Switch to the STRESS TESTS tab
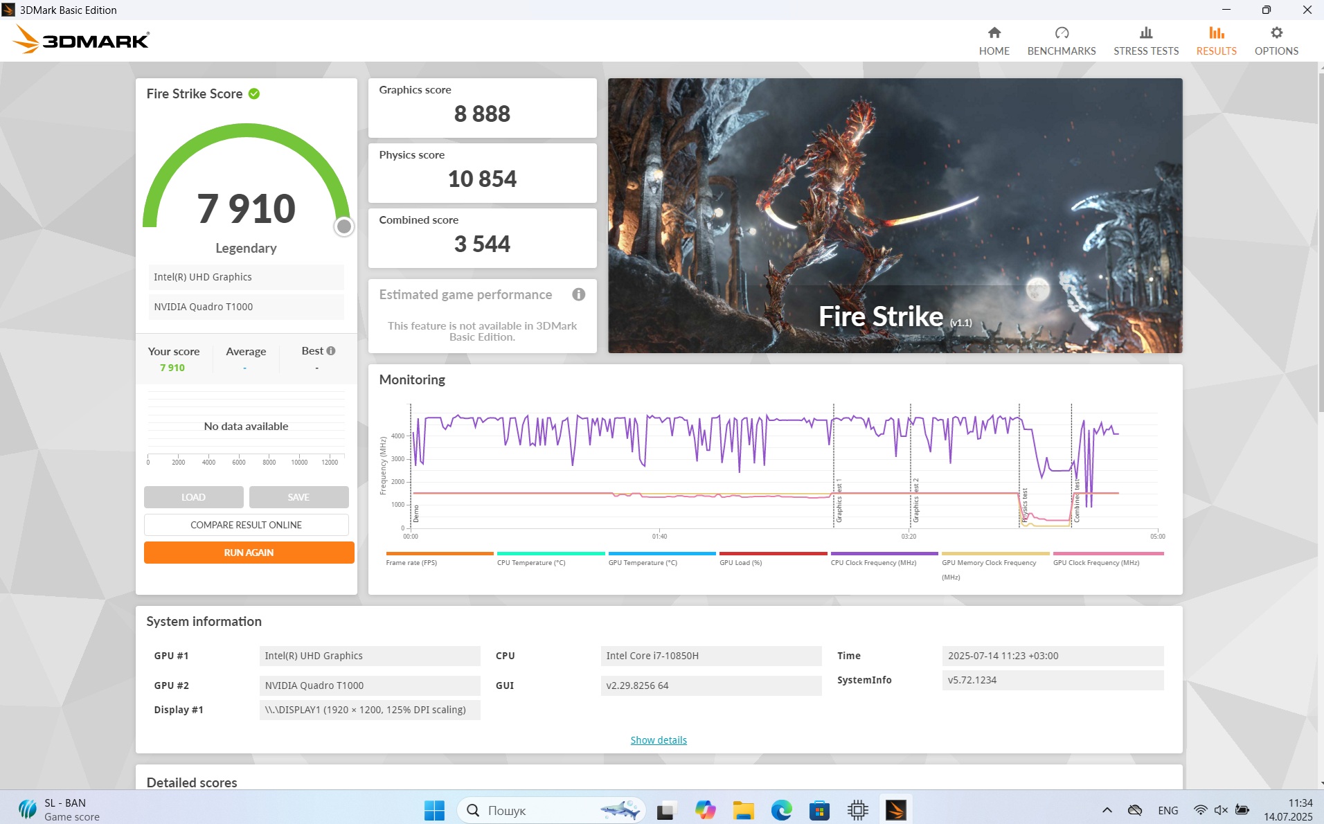Image resolution: width=1324 pixels, height=824 pixels. pyautogui.click(x=1145, y=42)
